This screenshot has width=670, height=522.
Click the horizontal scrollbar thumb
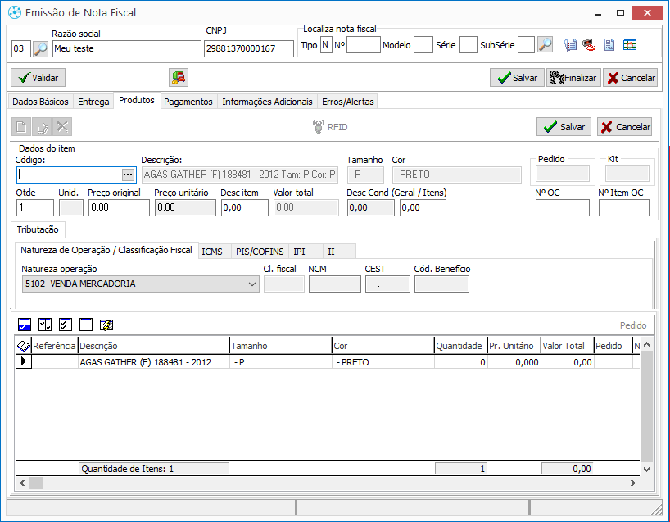point(36,483)
